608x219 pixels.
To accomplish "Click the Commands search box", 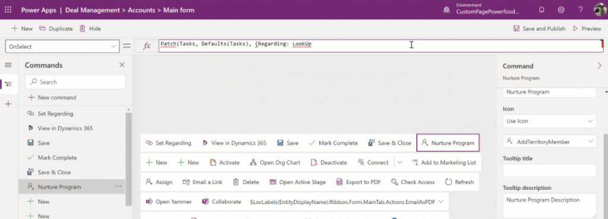I will coord(75,82).
